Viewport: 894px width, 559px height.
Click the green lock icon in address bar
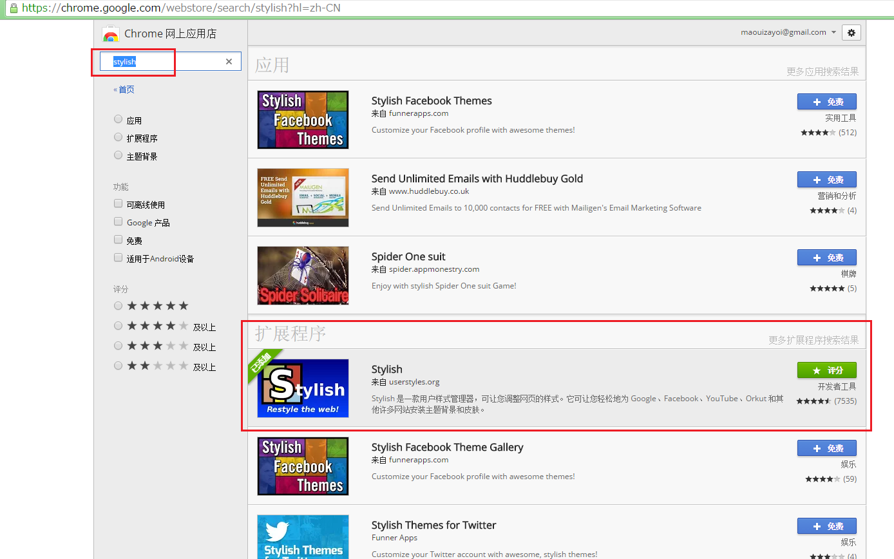[14, 8]
